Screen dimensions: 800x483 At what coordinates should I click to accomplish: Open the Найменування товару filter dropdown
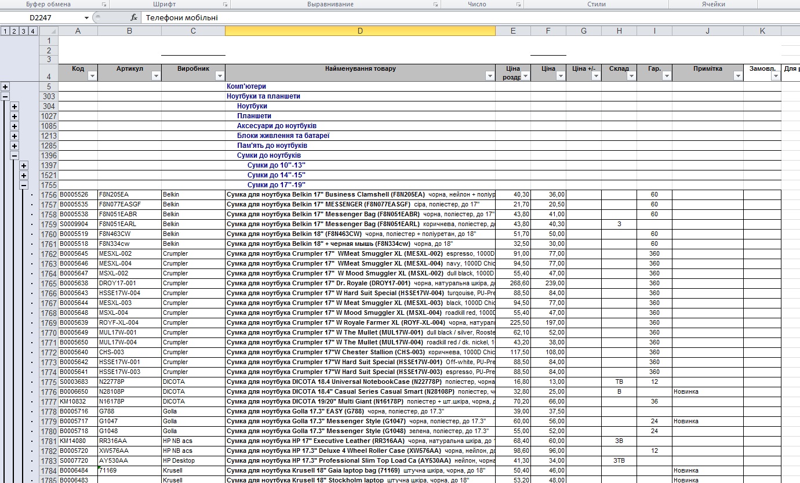(x=490, y=76)
